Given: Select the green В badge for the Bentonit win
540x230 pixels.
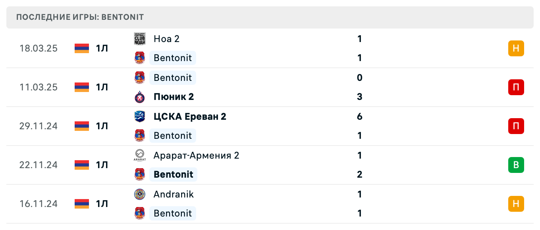Looking at the screenshot, I should (516, 165).
